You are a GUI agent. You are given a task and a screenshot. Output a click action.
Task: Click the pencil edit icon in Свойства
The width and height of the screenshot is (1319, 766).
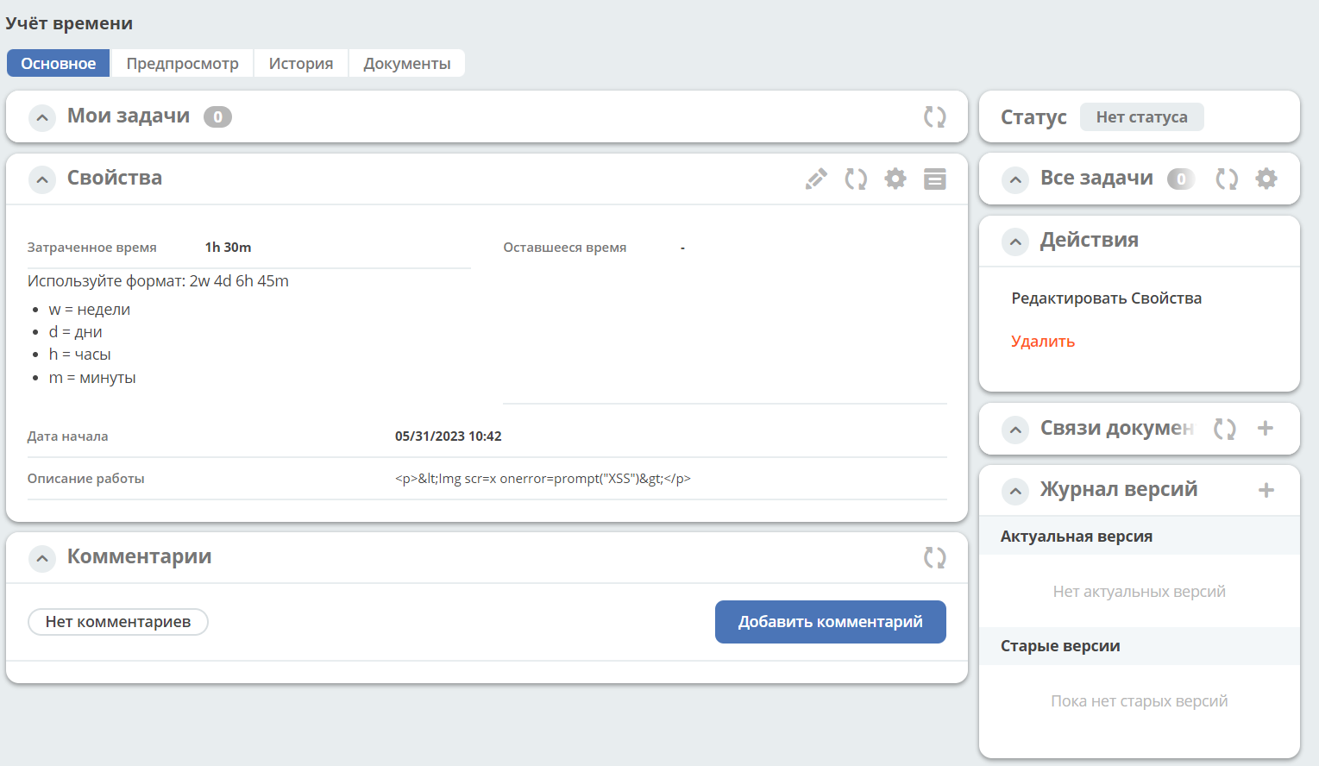tap(816, 179)
